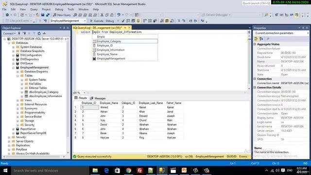Click Decrease Indent icon
This screenshot has height=175, width=311.
coord(190,21)
